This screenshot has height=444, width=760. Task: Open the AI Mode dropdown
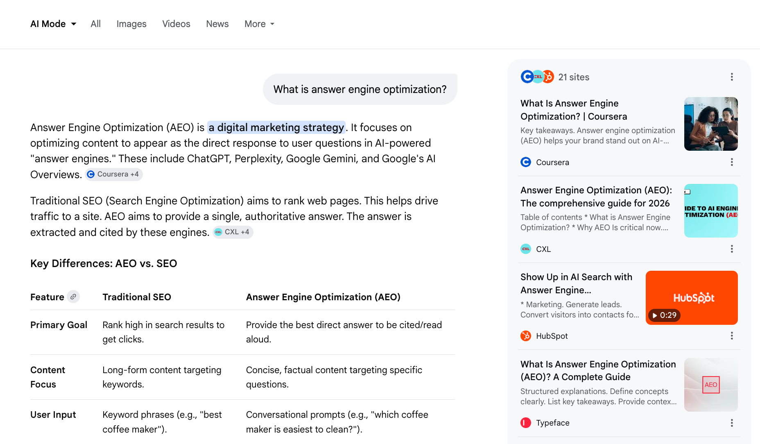53,24
